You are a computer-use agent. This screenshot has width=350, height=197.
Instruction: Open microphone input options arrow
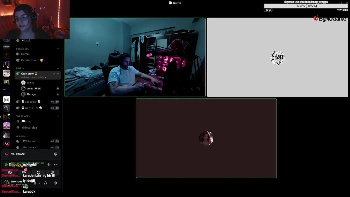pyautogui.click(x=39, y=183)
